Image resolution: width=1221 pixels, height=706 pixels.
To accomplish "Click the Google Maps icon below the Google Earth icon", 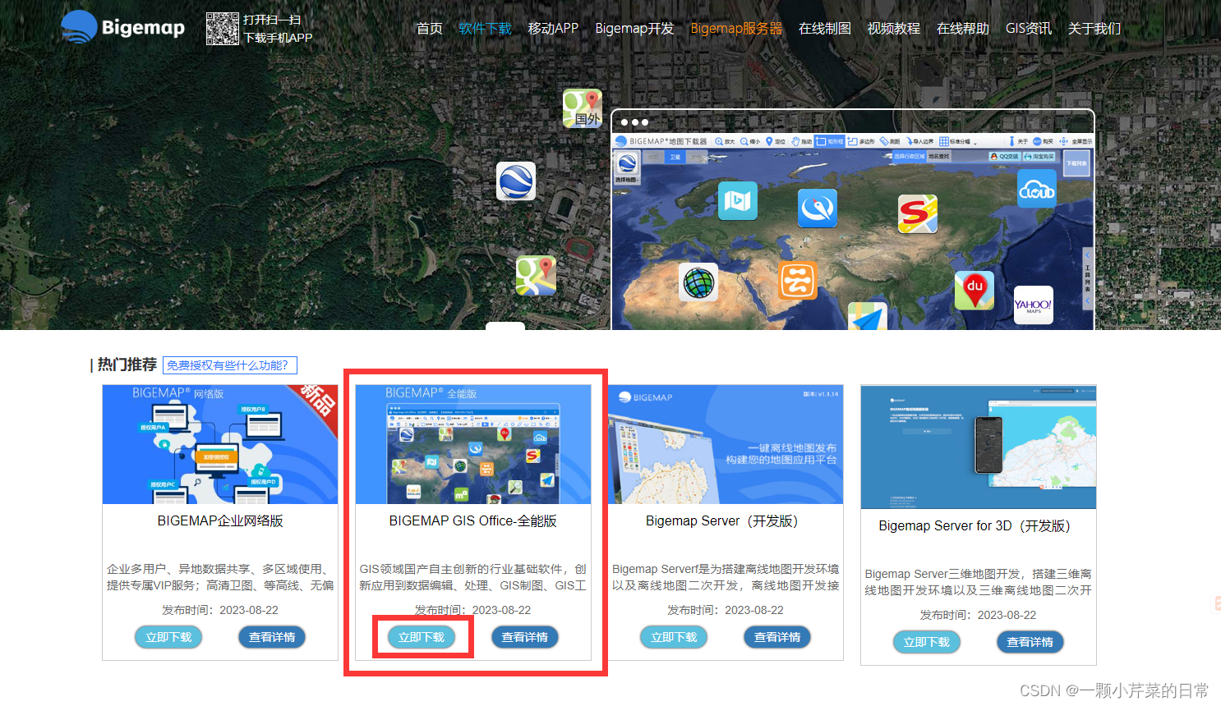I will [536, 276].
